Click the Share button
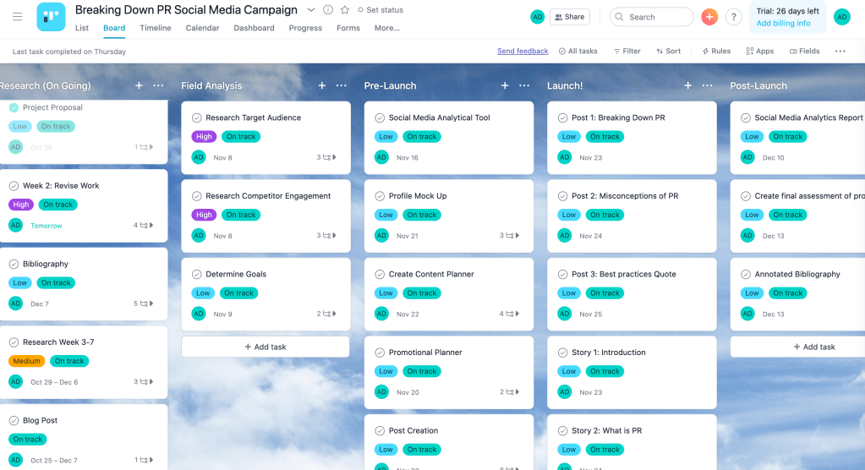 pyautogui.click(x=569, y=17)
